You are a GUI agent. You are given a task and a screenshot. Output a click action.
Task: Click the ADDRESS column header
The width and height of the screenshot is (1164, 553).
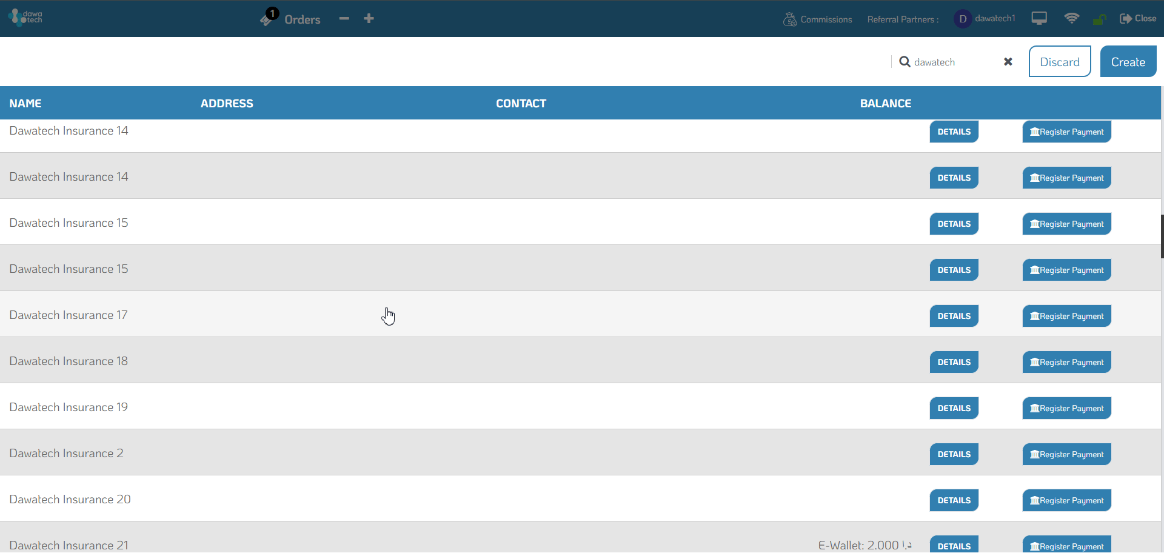[x=227, y=103]
